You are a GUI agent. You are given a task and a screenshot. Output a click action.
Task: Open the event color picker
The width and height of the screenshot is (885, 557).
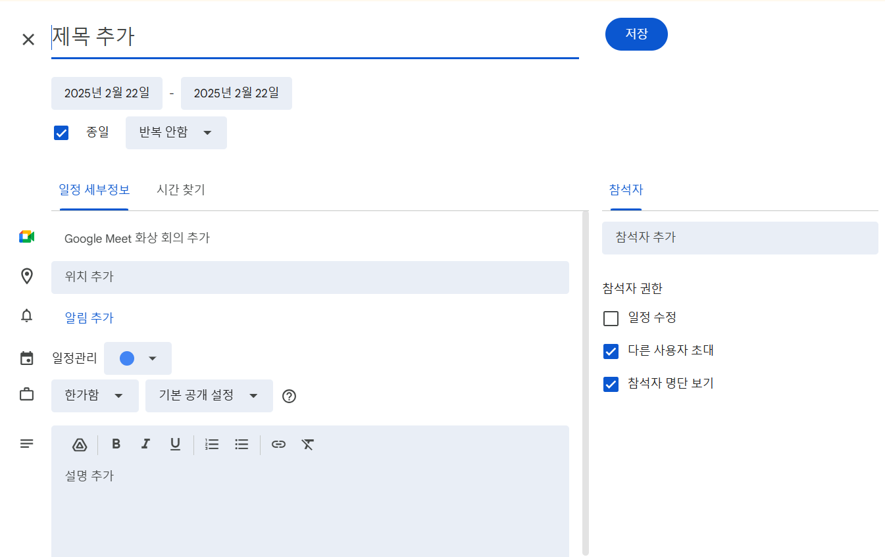pos(138,358)
